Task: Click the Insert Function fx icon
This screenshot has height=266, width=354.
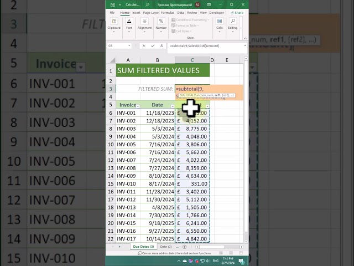Action: point(162,46)
